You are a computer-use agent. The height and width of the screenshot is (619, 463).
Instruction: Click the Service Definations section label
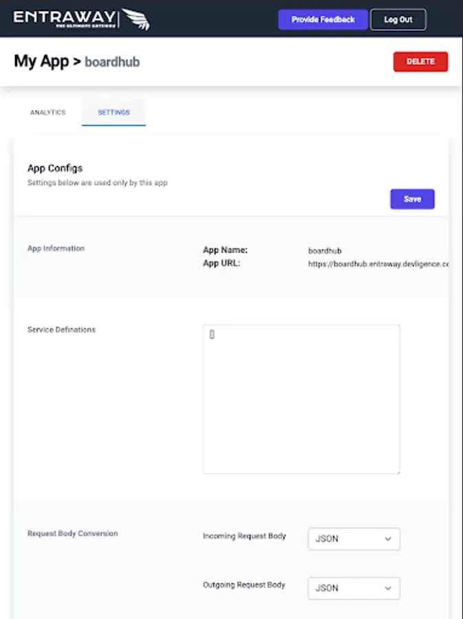[x=61, y=329]
